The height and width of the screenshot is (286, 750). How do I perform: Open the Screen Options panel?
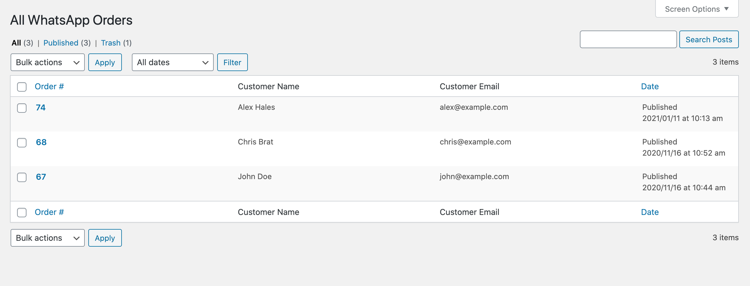coord(696,9)
